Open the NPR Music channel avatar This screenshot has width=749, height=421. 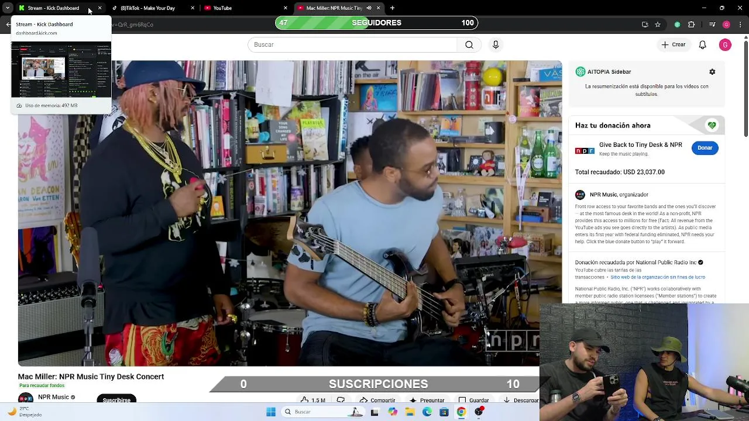pyautogui.click(x=26, y=399)
